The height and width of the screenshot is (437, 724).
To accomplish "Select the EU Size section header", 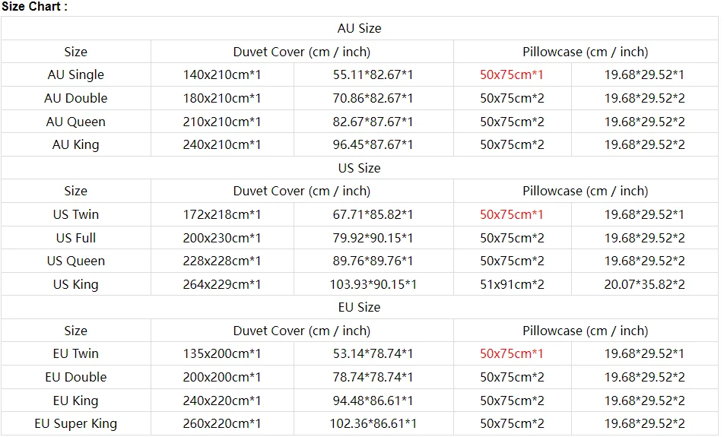I will (359, 307).
